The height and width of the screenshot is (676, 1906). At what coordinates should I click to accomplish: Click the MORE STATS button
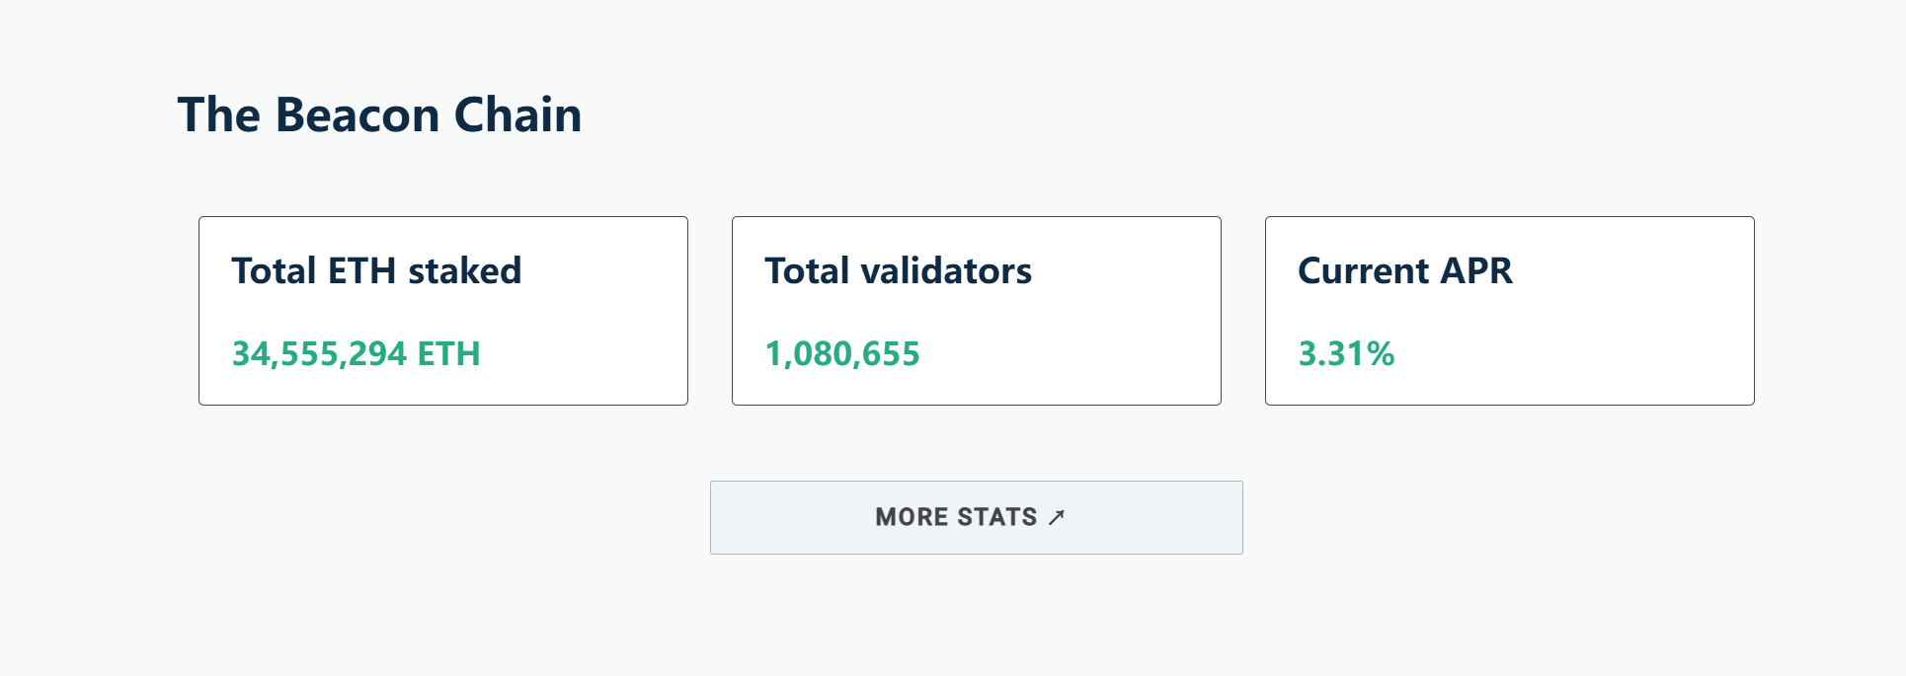pos(976,517)
